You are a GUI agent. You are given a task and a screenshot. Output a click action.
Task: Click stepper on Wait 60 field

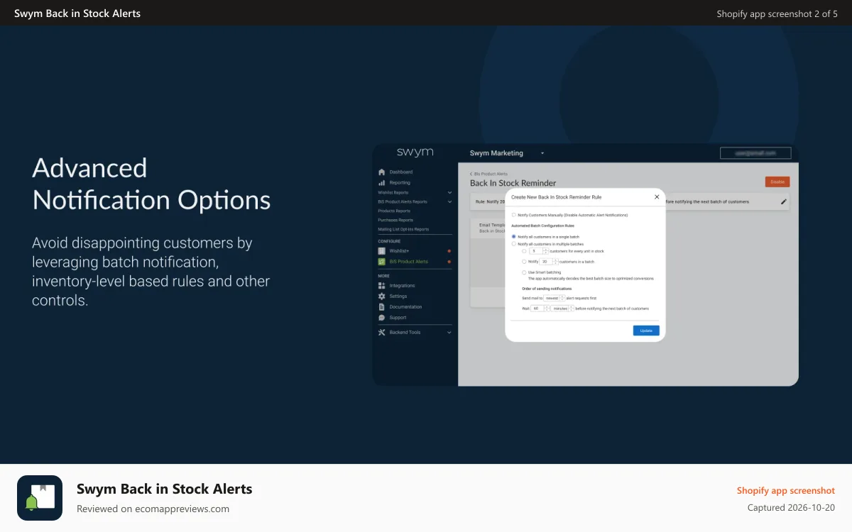point(547,309)
